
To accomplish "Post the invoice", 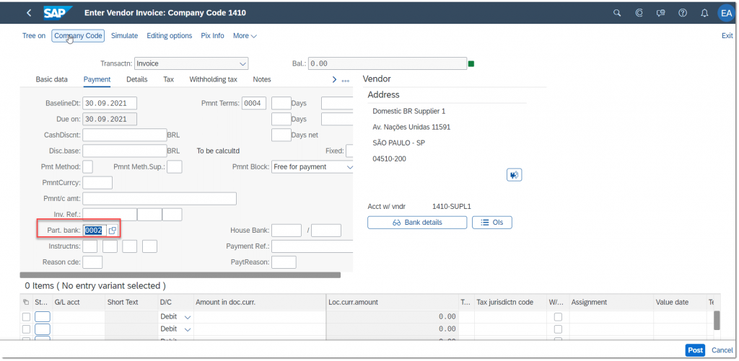I will click(696, 350).
